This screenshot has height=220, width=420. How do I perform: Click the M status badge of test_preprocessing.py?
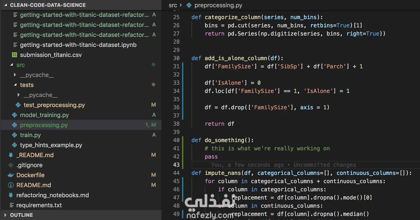[154, 105]
